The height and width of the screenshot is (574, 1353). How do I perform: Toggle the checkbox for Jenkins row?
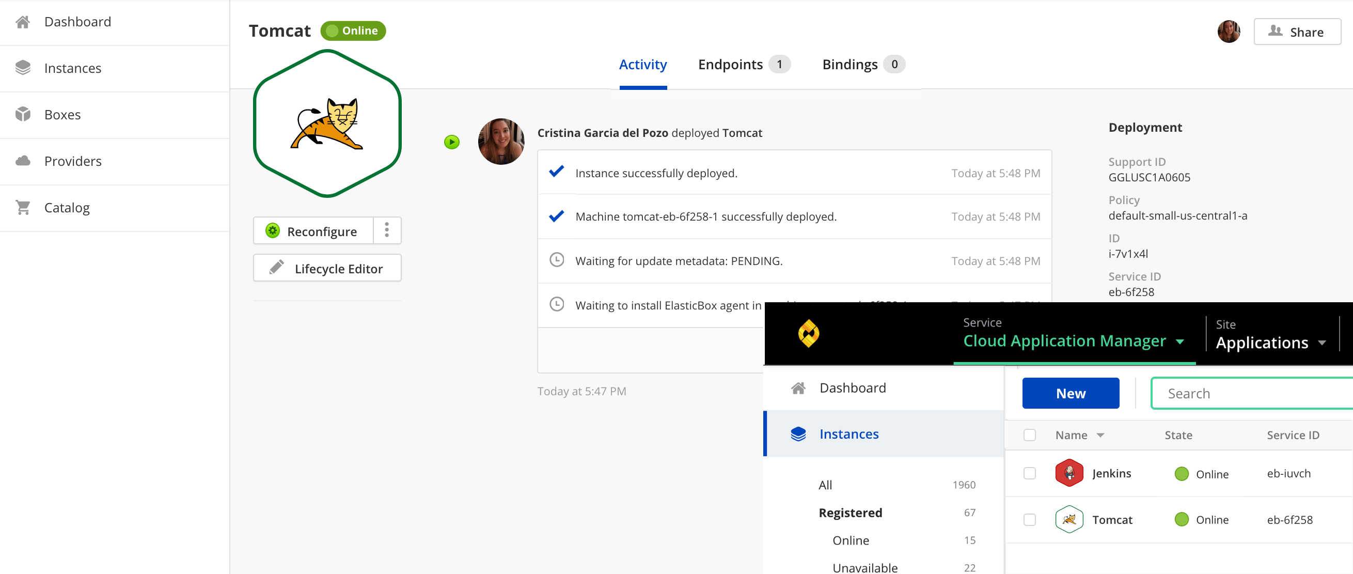[x=1029, y=473]
